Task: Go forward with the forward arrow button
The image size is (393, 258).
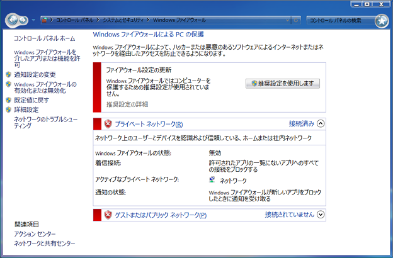Action: (23, 20)
